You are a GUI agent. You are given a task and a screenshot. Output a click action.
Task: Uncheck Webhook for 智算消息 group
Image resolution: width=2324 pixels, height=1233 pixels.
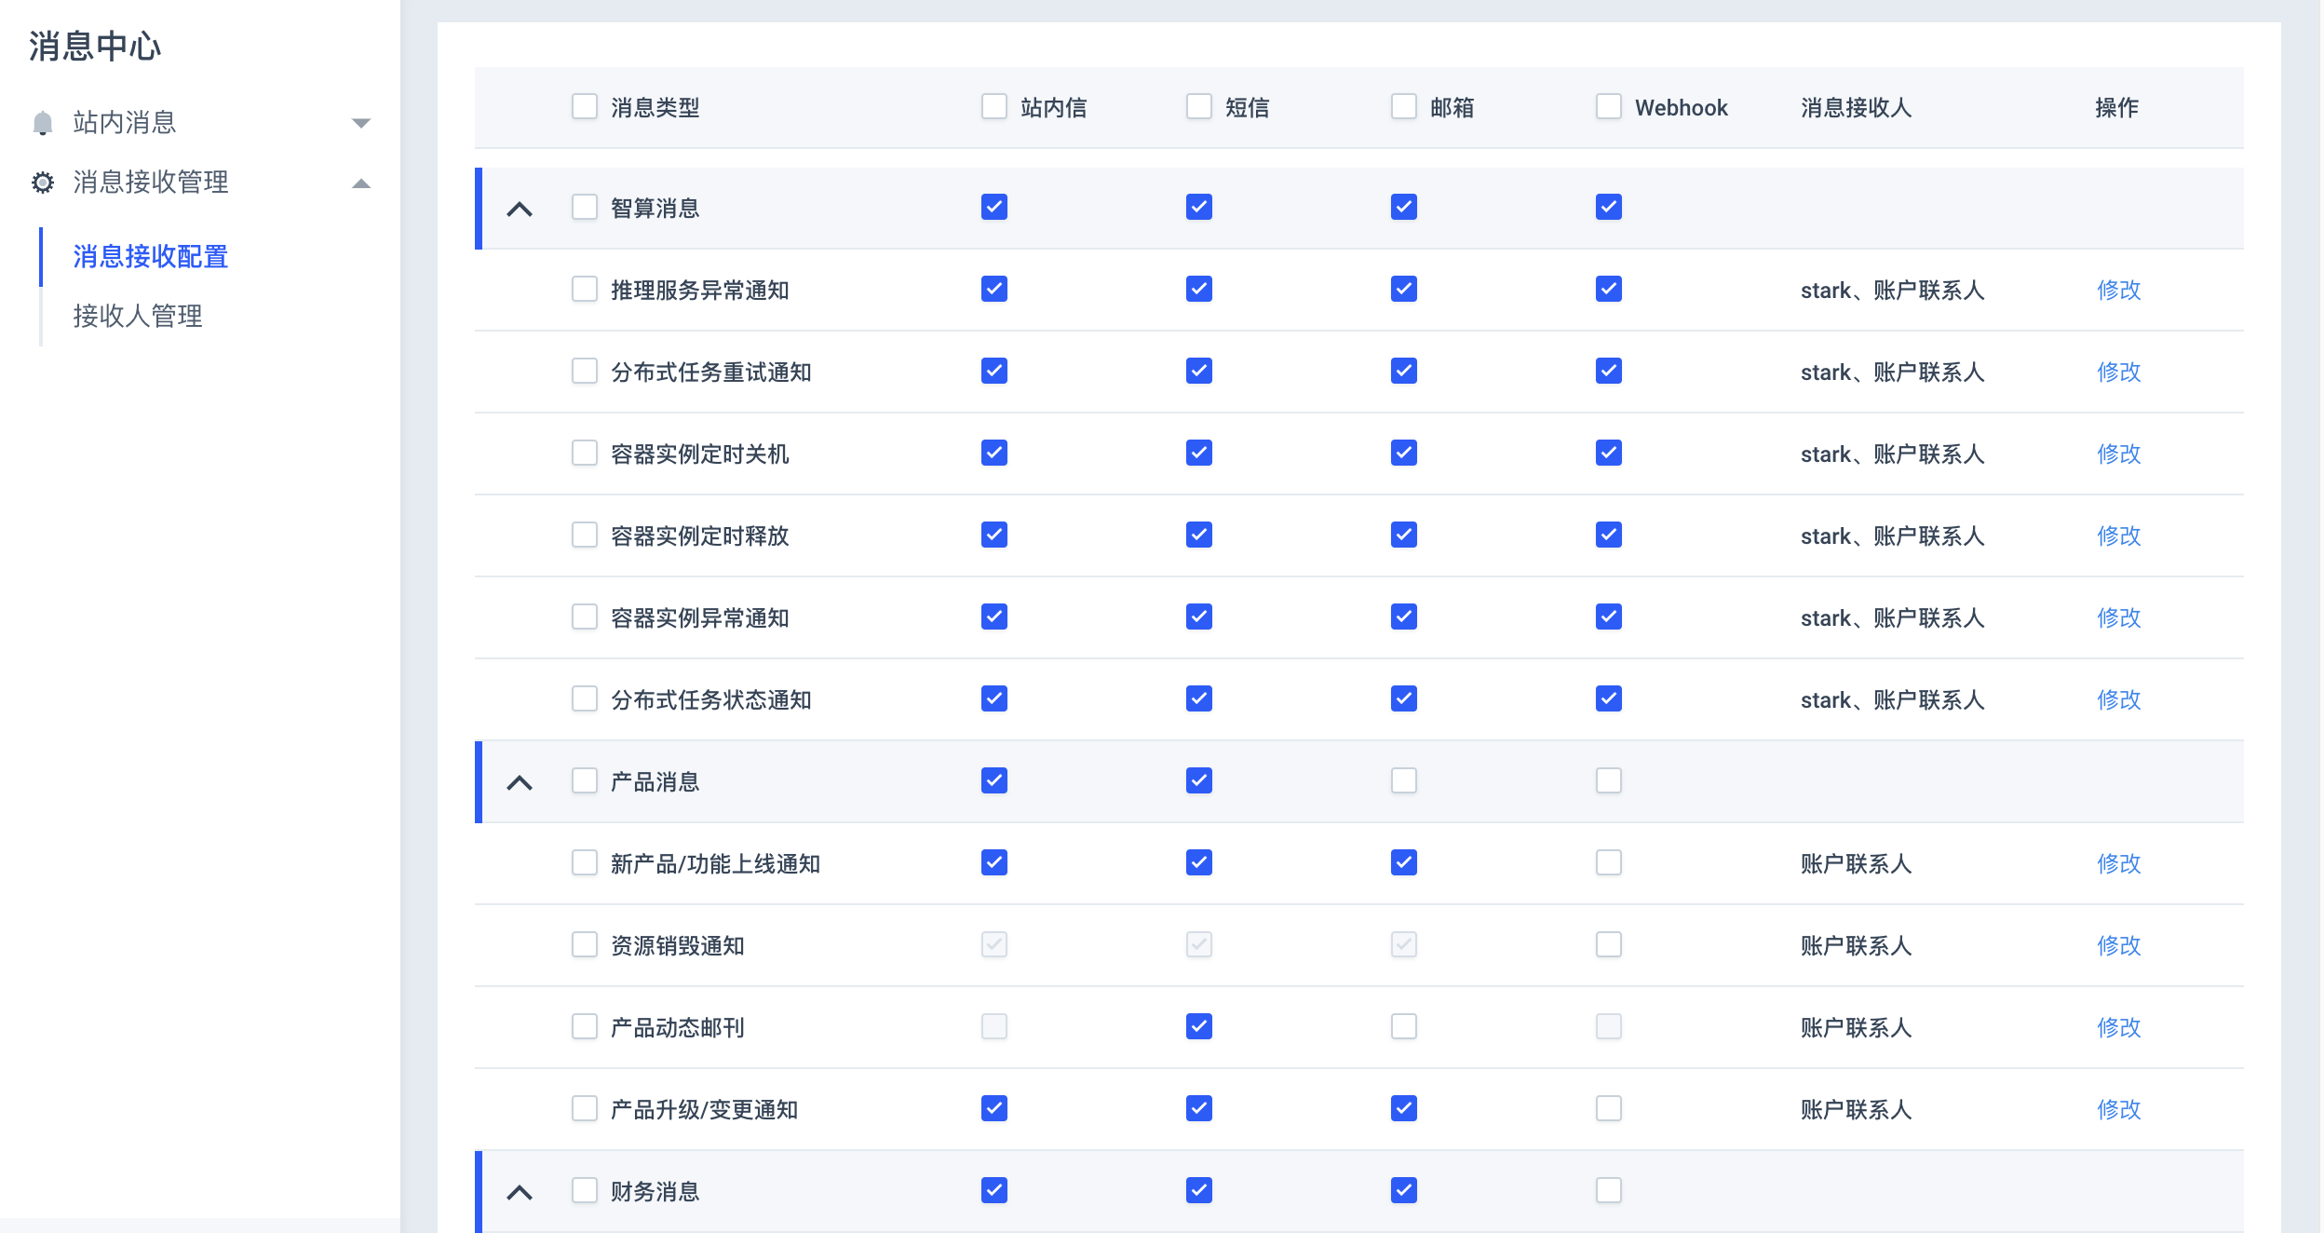tap(1609, 207)
